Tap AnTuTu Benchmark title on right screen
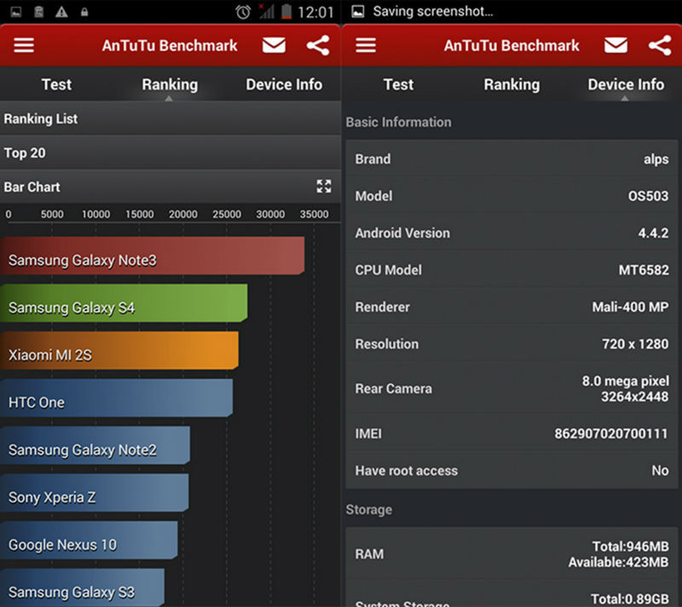This screenshot has width=682, height=607. (511, 45)
